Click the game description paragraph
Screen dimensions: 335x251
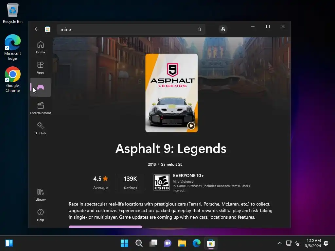point(170,210)
